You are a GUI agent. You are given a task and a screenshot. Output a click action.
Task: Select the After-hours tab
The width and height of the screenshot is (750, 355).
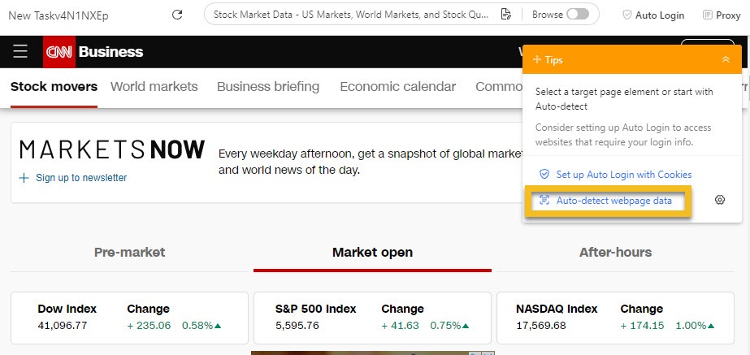click(615, 252)
